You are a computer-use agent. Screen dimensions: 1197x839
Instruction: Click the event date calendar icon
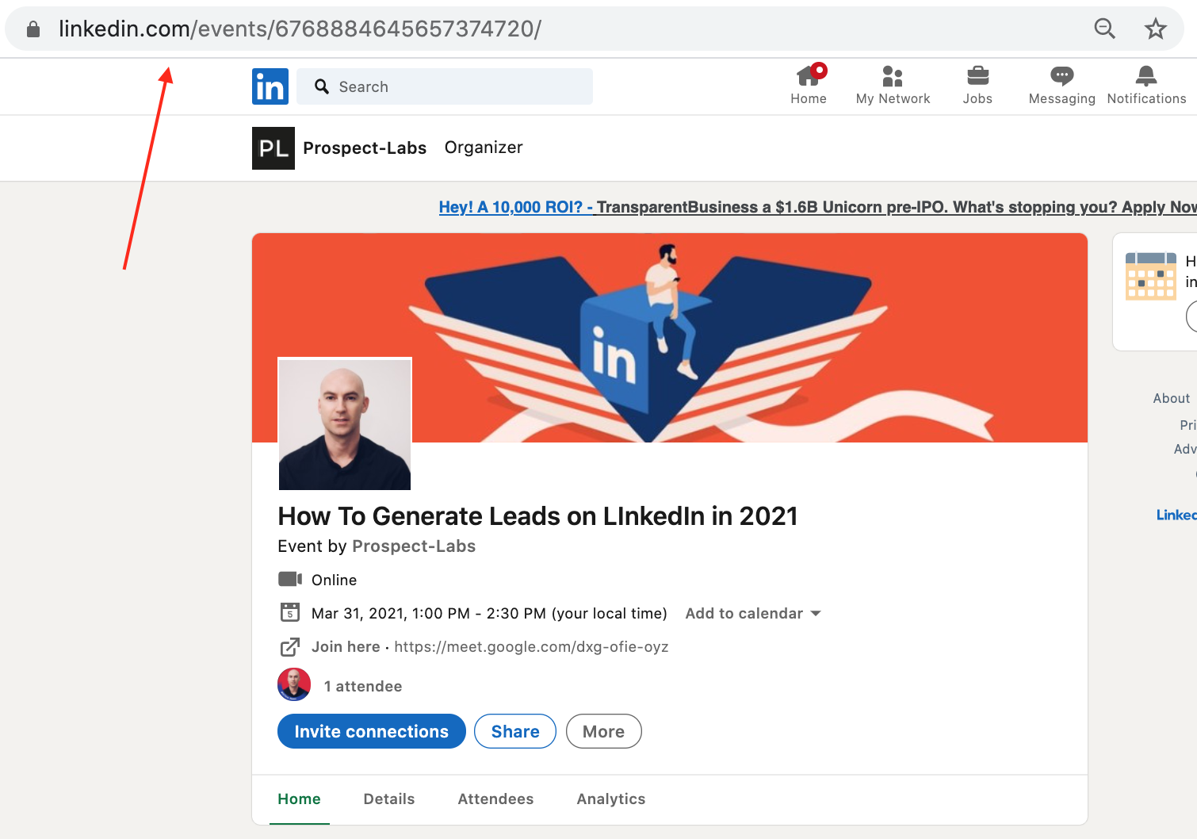tap(290, 612)
